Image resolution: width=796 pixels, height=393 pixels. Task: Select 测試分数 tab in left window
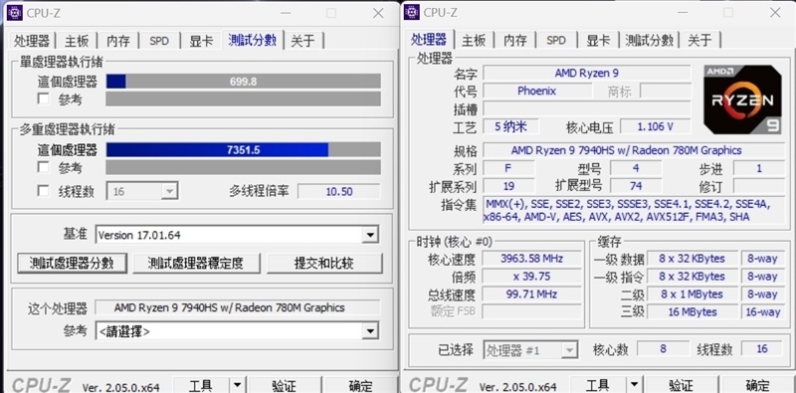coord(253,39)
